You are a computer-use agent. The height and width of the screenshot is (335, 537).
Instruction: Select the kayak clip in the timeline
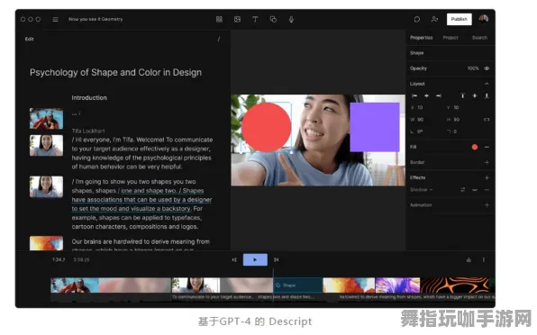point(75,285)
